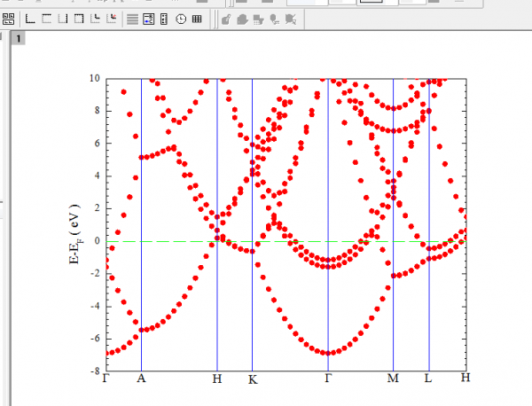532x406 pixels.
Task: Click the horizontal stacked lines toolbar icon
Action: pos(133,19)
